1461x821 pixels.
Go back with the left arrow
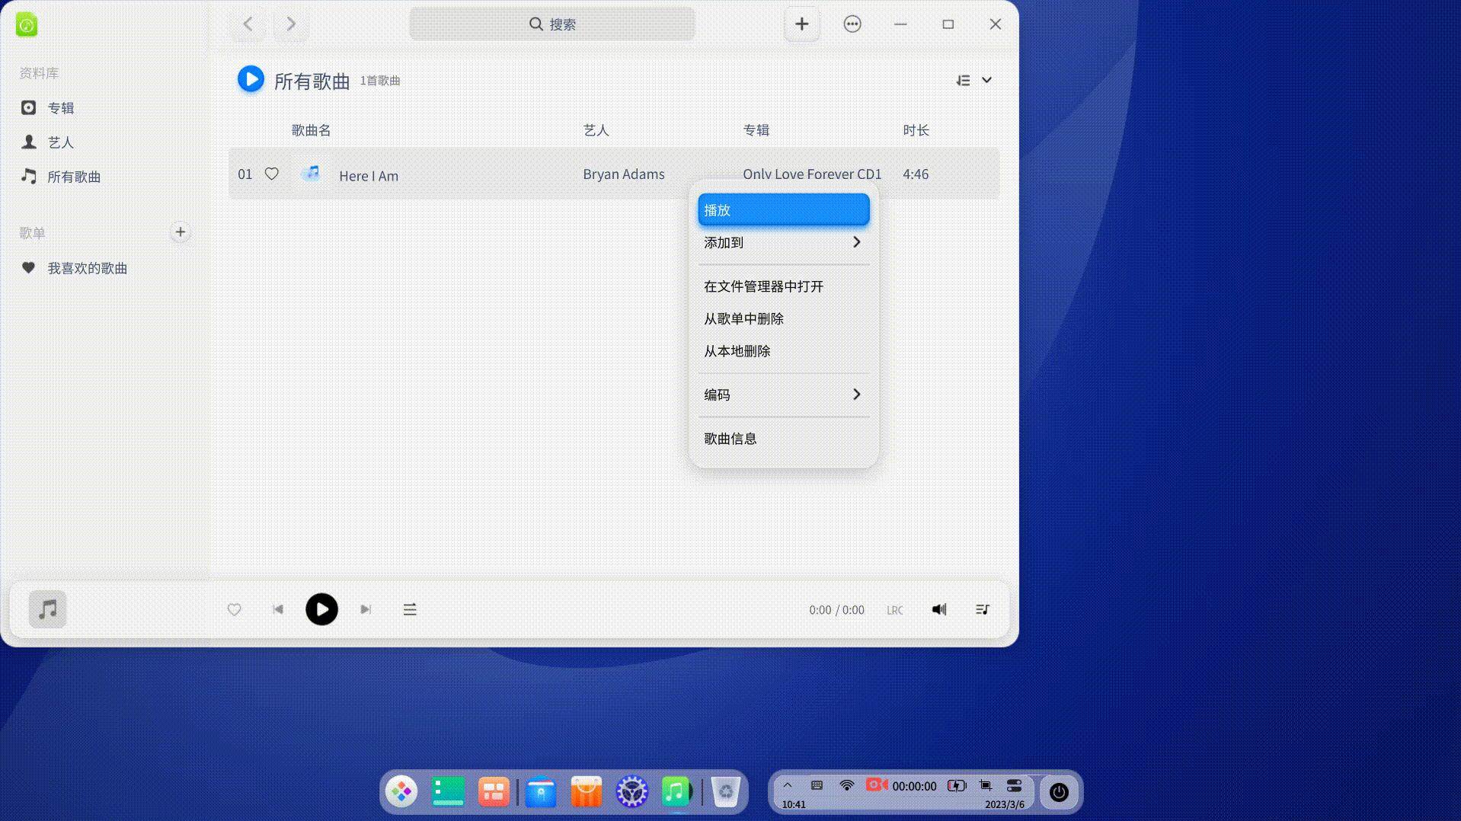pos(248,24)
